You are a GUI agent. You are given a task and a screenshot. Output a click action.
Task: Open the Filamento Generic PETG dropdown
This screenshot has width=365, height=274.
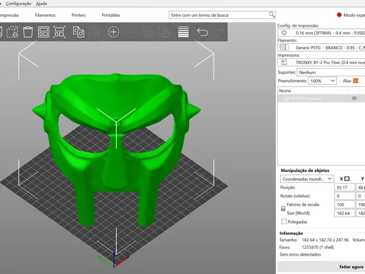321,47
